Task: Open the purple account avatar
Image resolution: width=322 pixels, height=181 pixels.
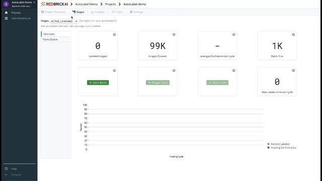Action: (6, 4)
